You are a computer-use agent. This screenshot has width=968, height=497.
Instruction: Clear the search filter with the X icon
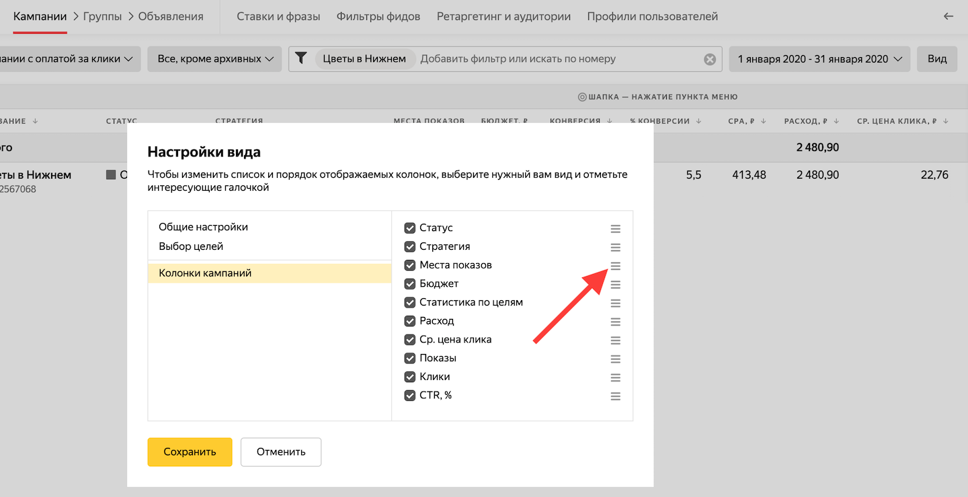coord(710,59)
